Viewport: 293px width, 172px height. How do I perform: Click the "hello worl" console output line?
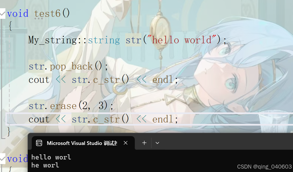tap(51, 157)
